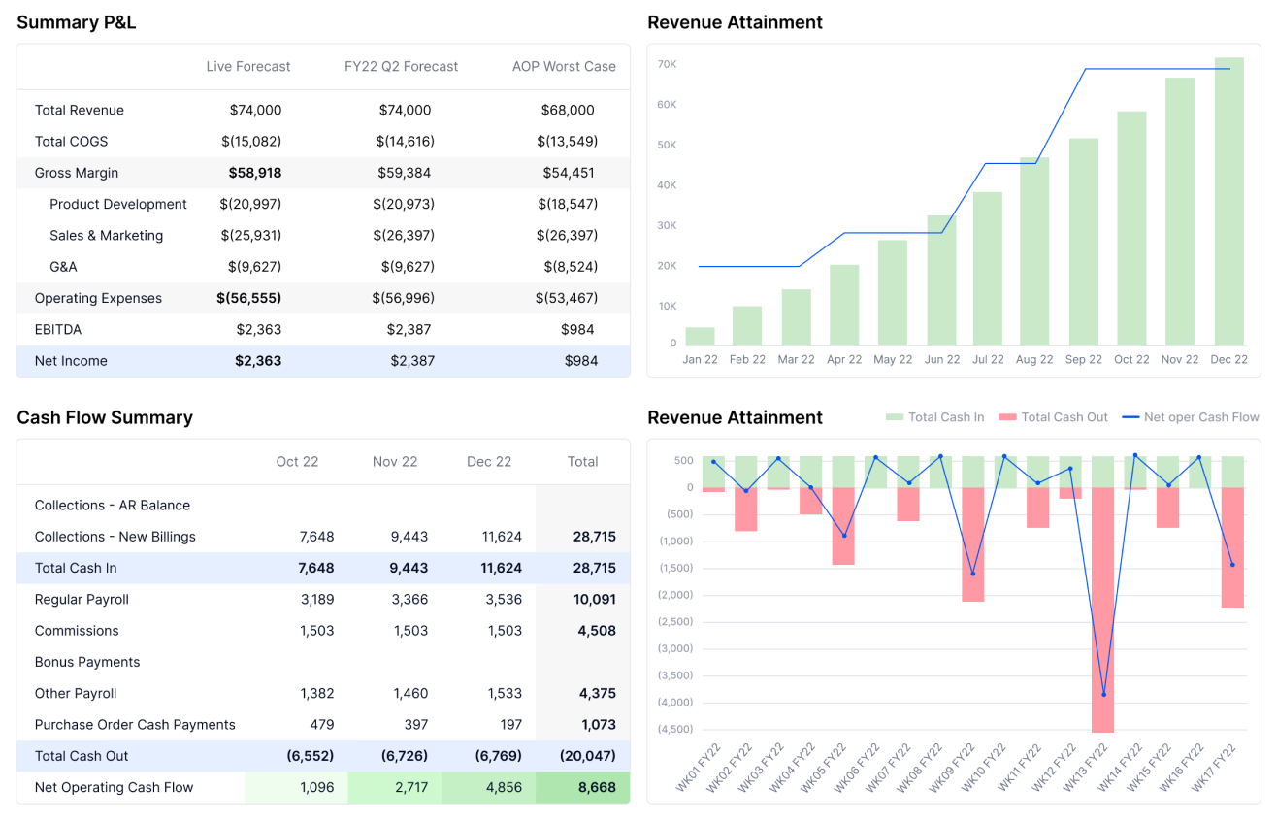Click the Net oper Cash Flow legend line

(x=1130, y=417)
